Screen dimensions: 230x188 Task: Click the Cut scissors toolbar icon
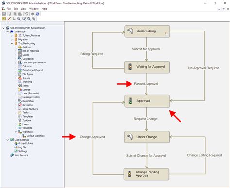tap(10, 14)
